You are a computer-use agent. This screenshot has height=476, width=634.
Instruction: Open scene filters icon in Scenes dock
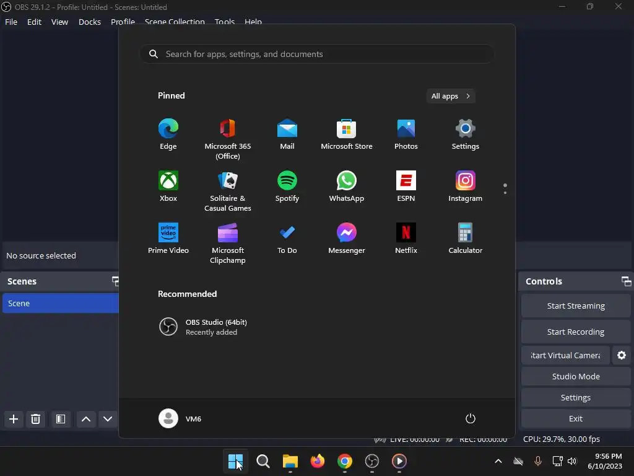tap(61, 419)
